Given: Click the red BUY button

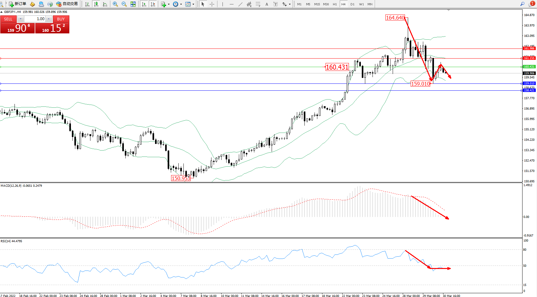Looking at the screenshot, I should 61,19.
